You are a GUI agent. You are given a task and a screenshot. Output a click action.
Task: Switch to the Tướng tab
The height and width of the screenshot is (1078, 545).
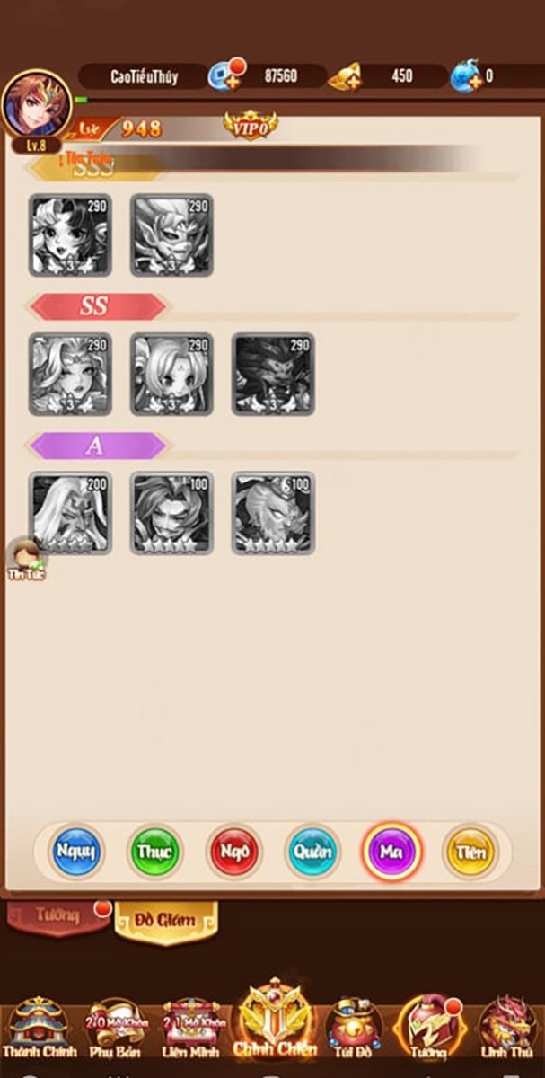[58, 917]
